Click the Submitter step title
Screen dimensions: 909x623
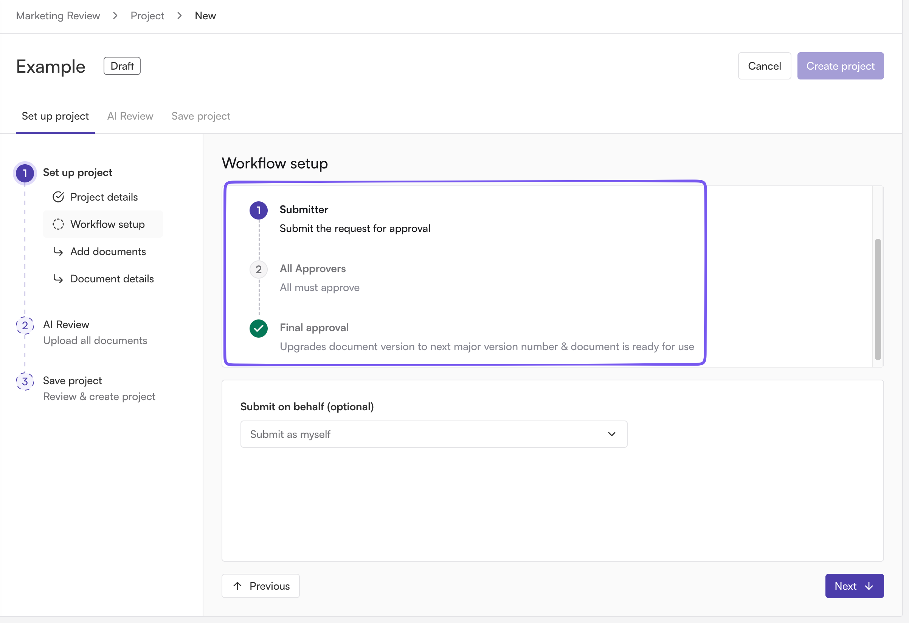[304, 209]
